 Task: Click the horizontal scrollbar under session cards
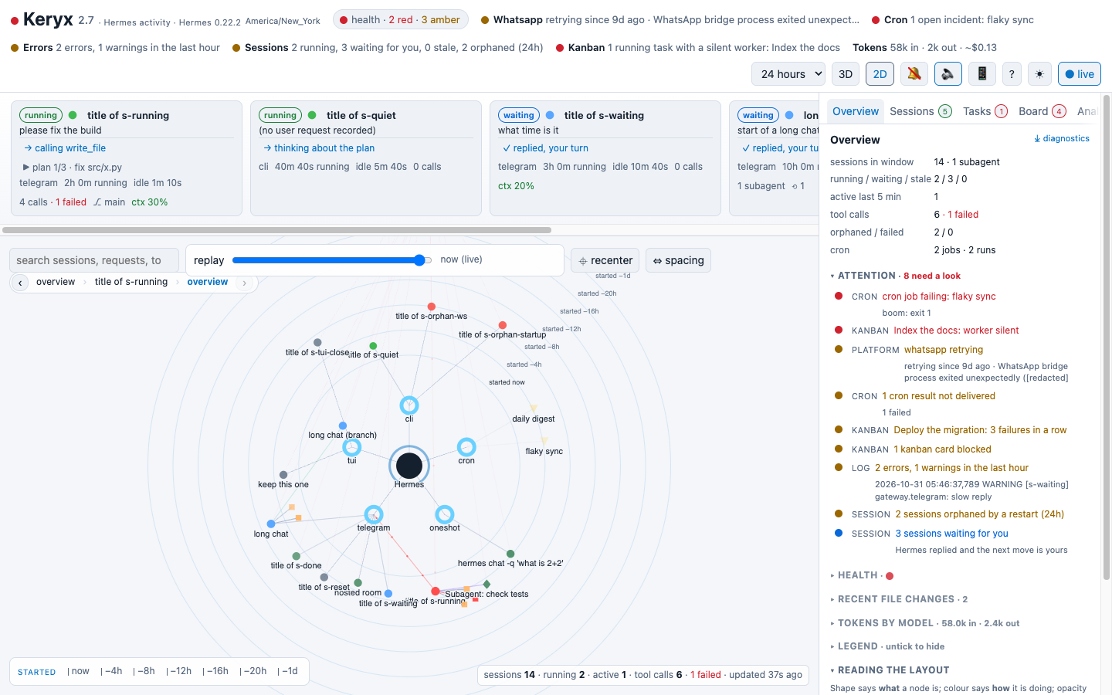276,230
